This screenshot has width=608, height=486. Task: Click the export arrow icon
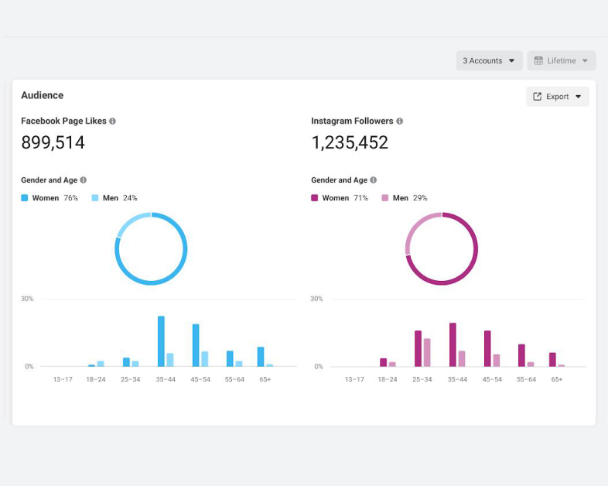537,97
